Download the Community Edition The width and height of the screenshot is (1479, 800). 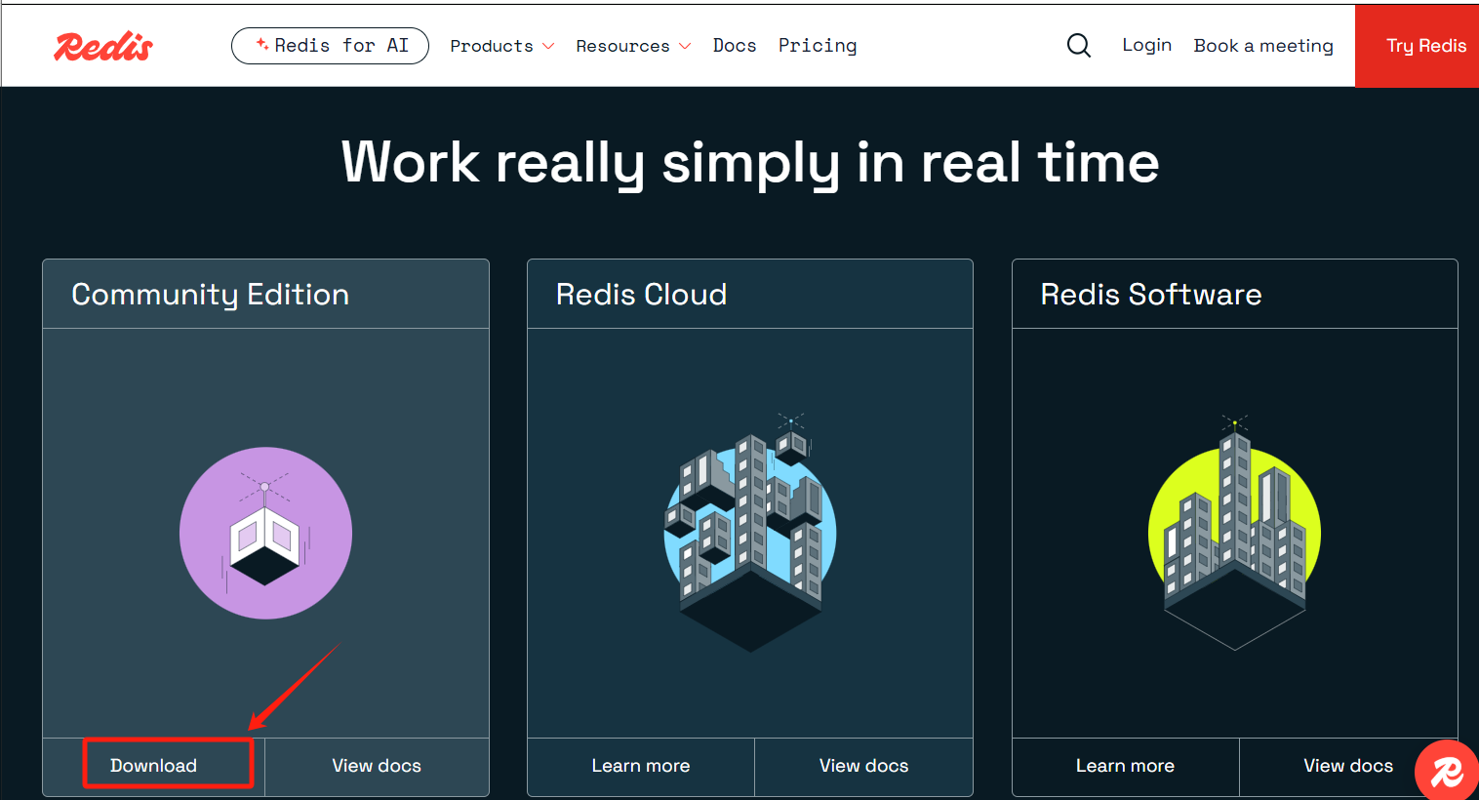tap(154, 766)
